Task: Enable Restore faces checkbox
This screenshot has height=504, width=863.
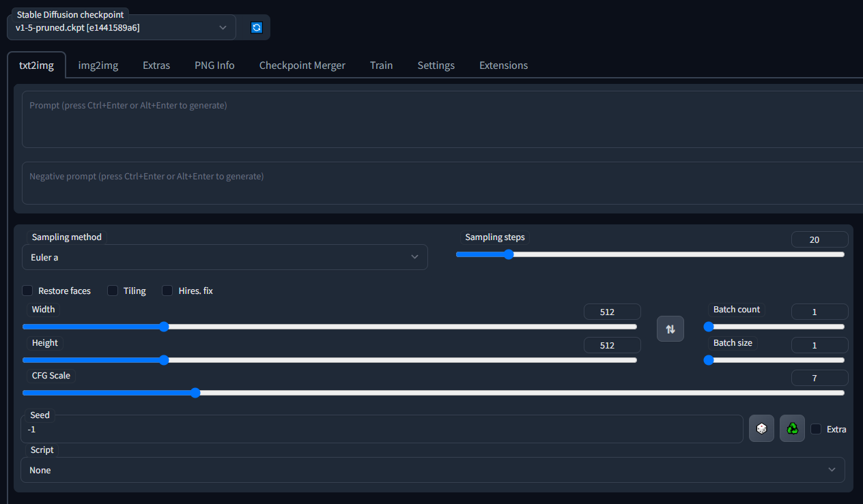Action: click(27, 291)
